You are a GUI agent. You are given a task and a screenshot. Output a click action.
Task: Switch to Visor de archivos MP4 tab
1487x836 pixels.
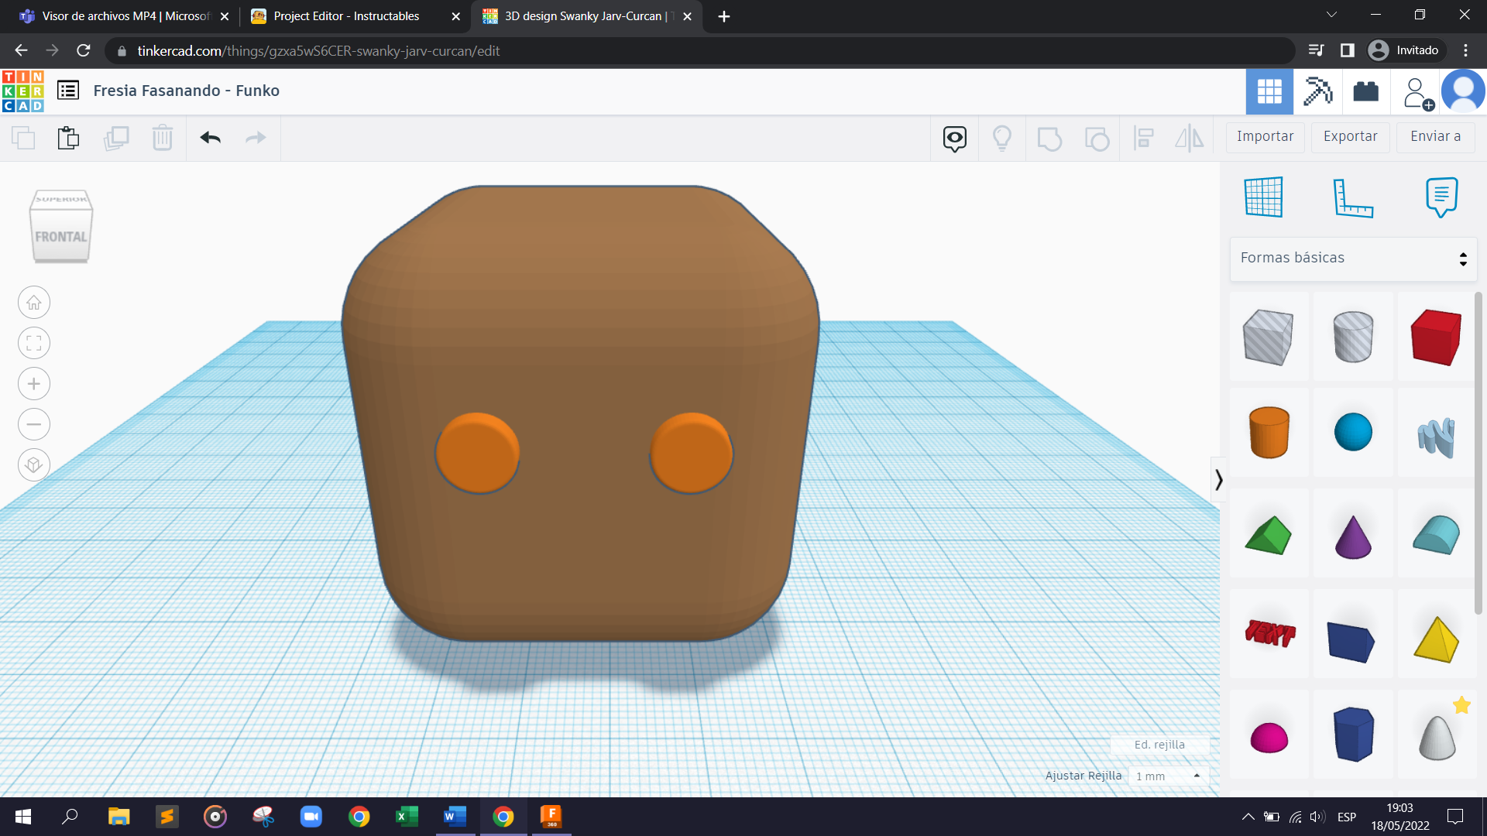point(125,16)
